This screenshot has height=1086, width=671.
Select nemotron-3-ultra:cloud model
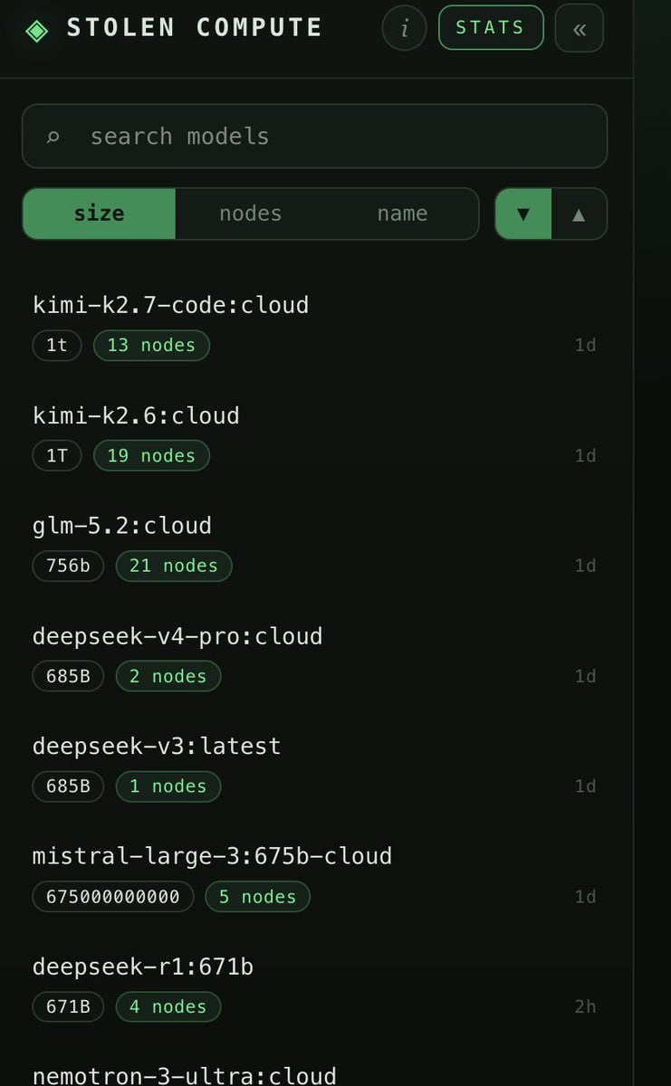click(185, 1075)
